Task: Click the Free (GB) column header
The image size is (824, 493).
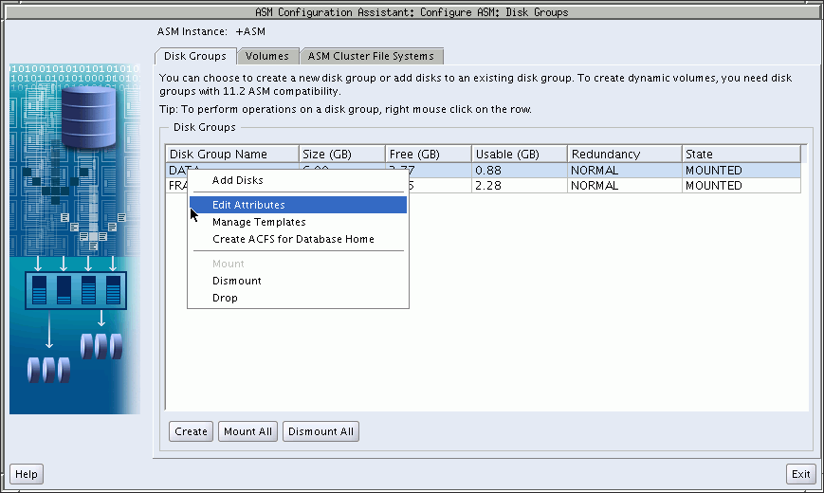Action: coord(429,154)
